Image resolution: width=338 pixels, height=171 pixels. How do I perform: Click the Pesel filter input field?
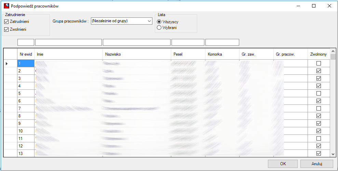coord(188,42)
